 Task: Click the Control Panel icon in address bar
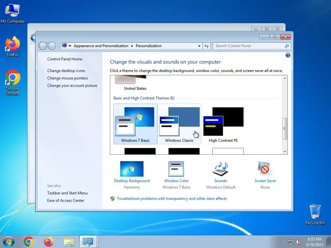(x=64, y=46)
